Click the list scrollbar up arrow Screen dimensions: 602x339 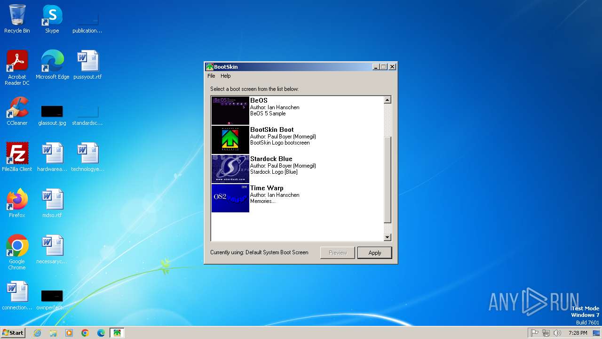[388, 100]
